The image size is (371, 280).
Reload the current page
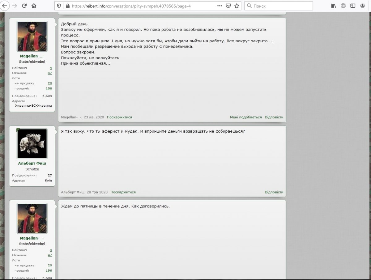[24, 6]
